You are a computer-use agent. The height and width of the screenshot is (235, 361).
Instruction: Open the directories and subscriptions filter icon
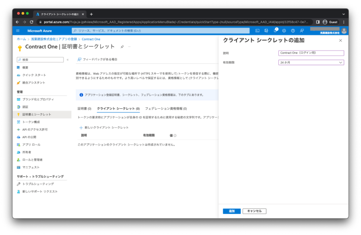click(266, 31)
